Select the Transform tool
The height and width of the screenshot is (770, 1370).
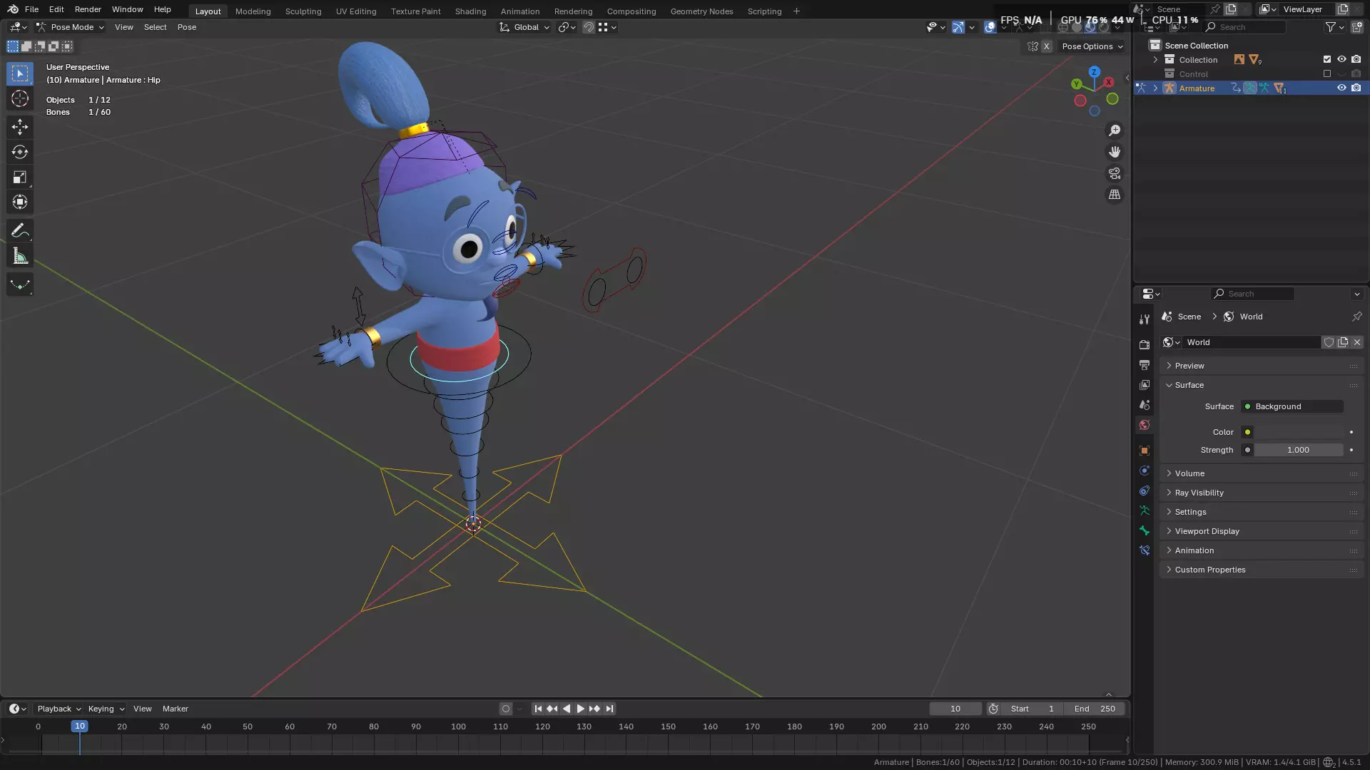(x=20, y=202)
